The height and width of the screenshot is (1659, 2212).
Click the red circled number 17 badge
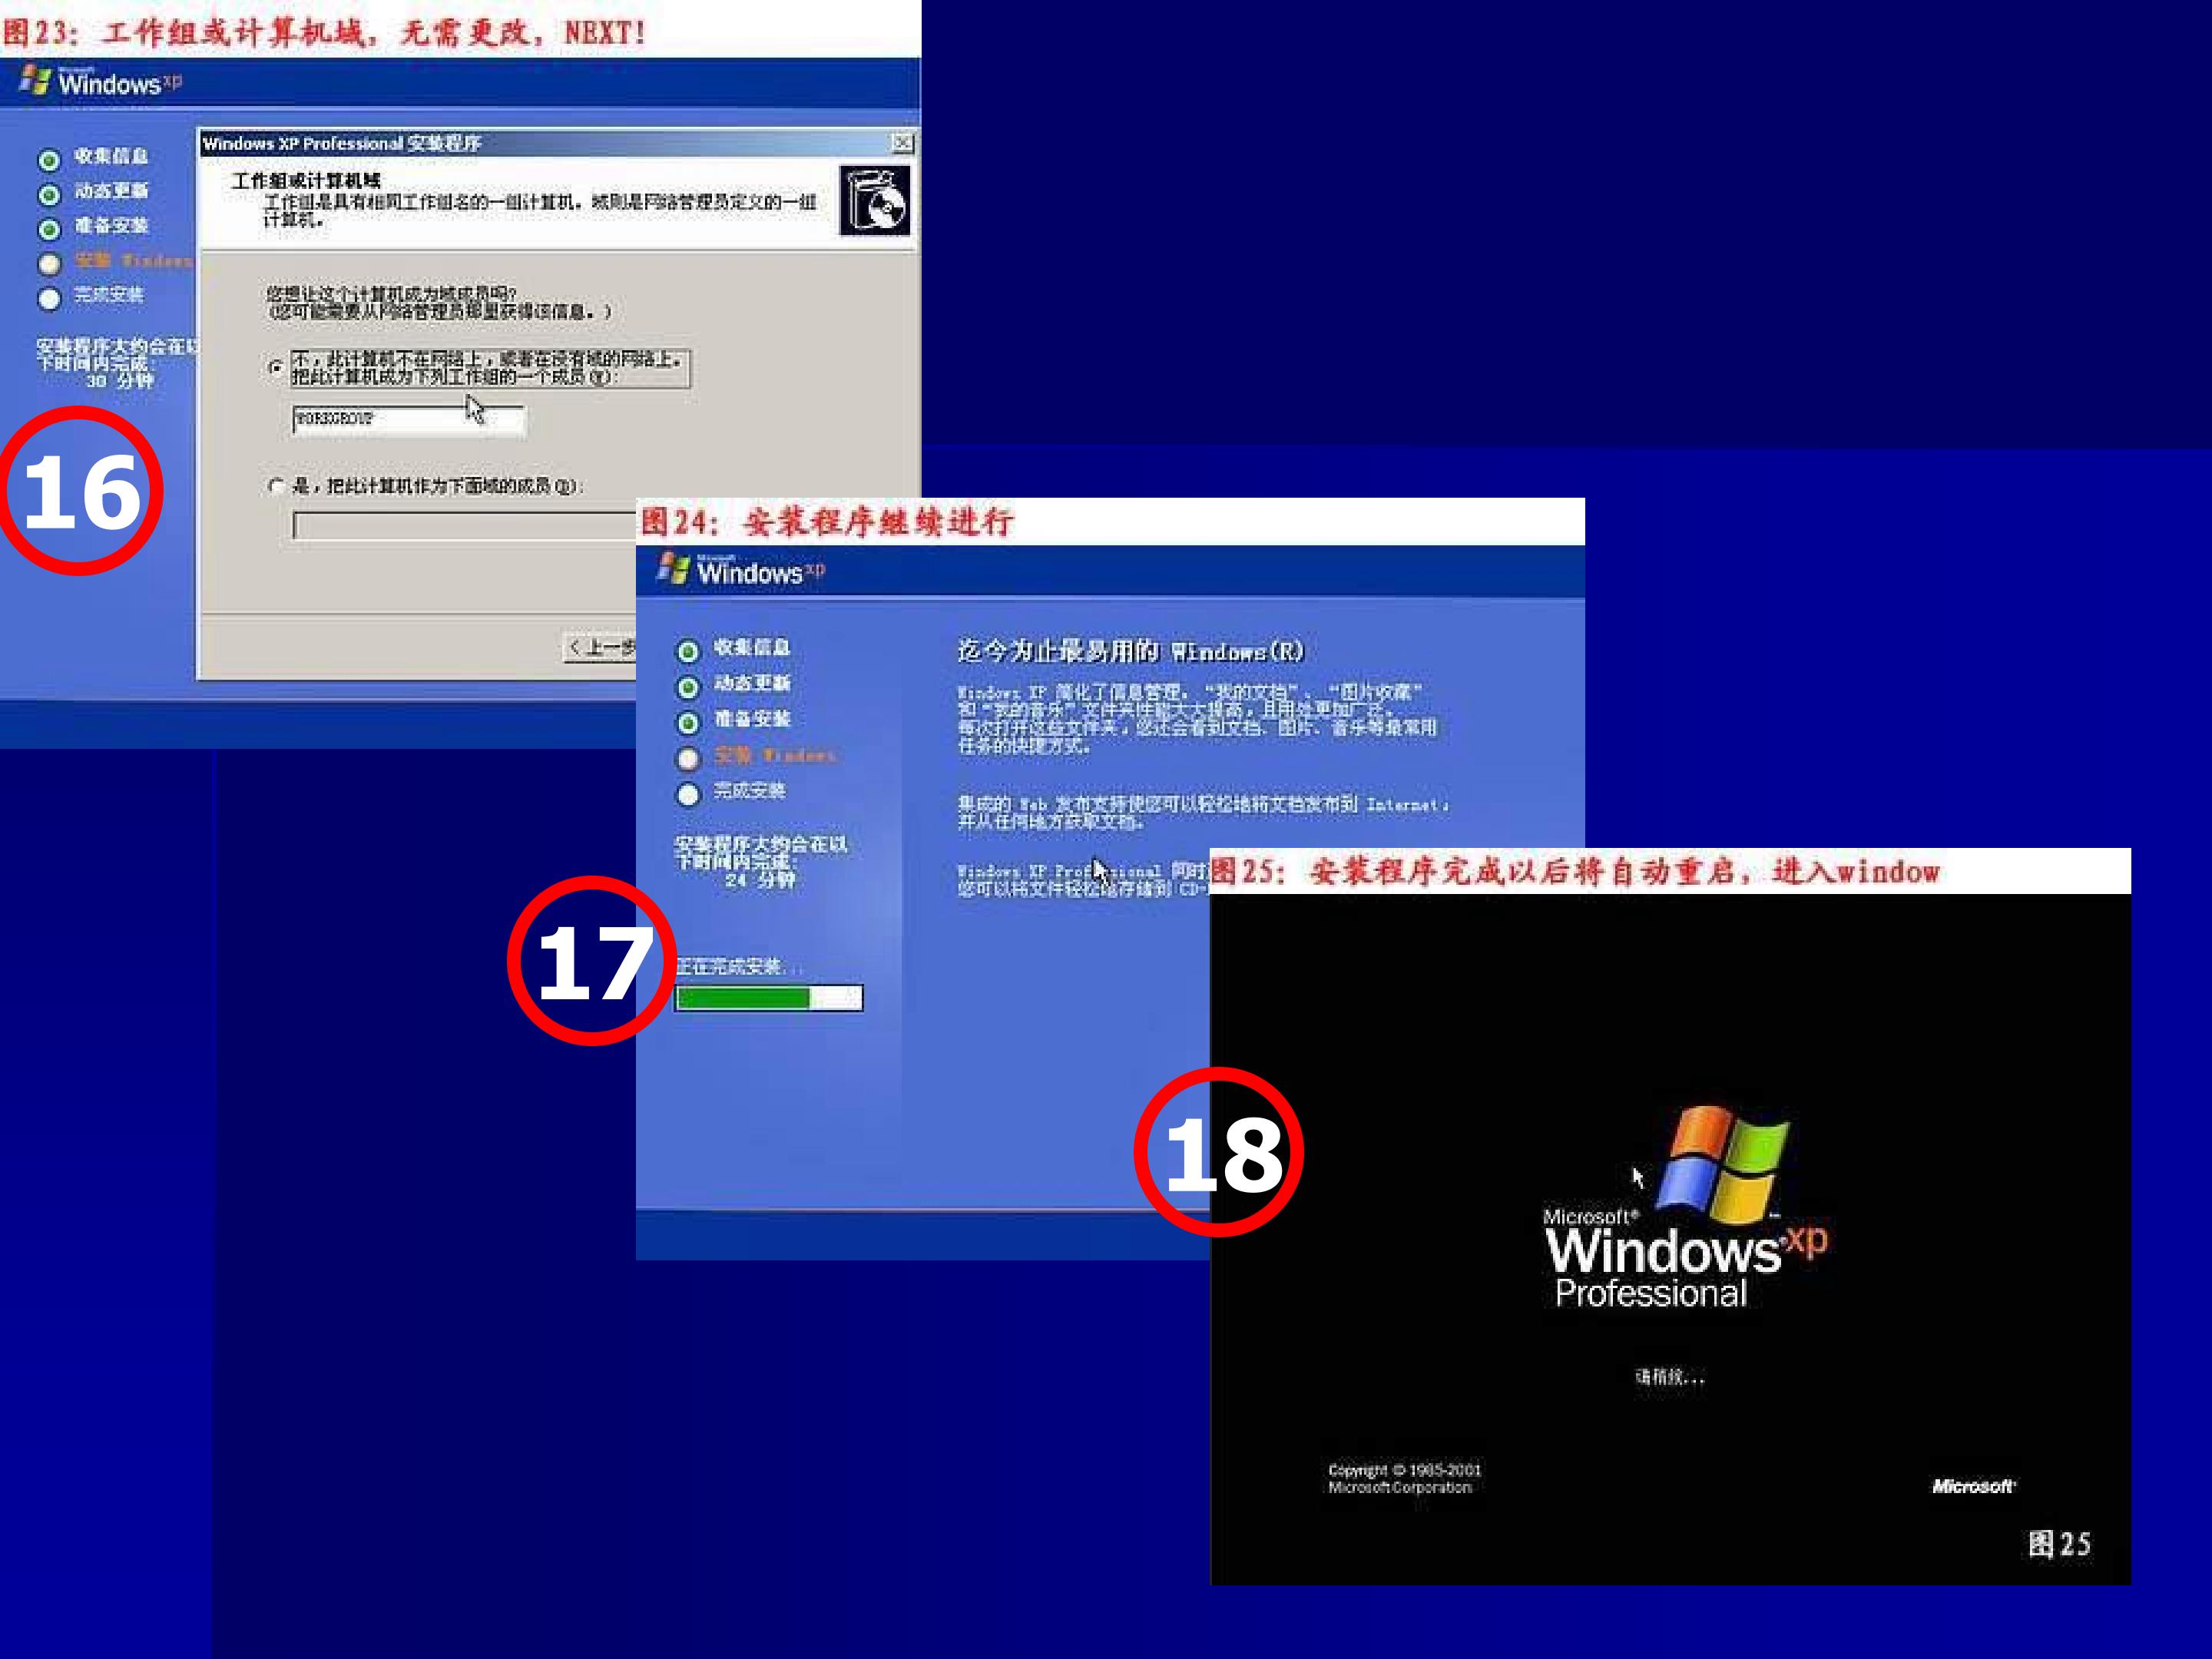click(x=592, y=961)
